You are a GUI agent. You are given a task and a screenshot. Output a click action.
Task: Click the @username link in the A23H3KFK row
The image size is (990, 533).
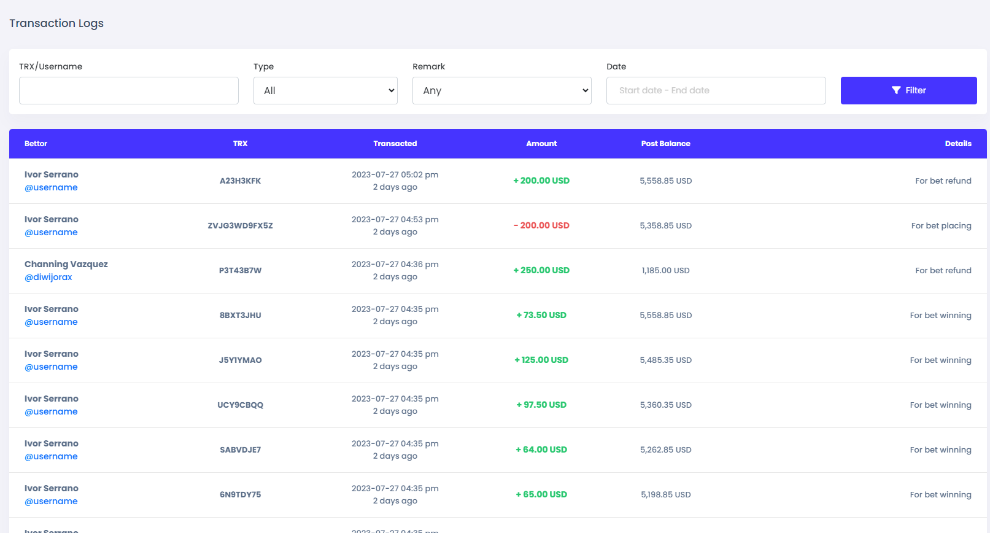(x=51, y=187)
